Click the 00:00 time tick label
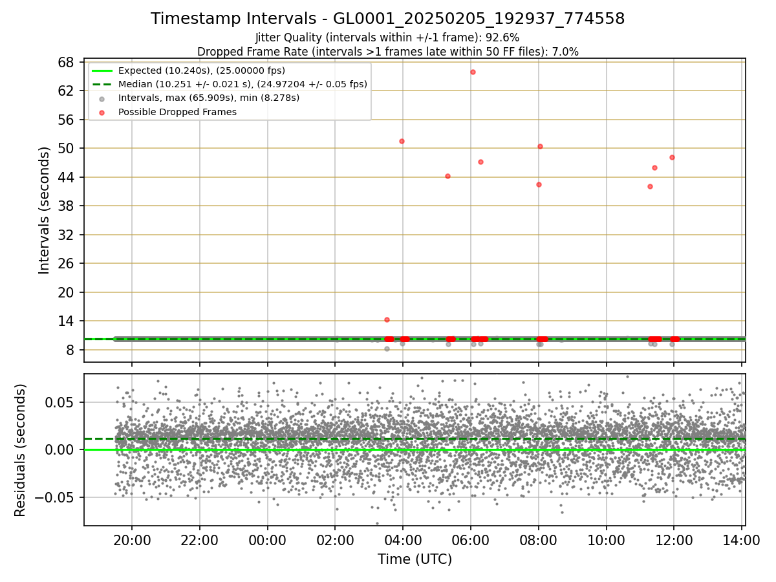This screenshot has width=776, height=582. (x=267, y=539)
